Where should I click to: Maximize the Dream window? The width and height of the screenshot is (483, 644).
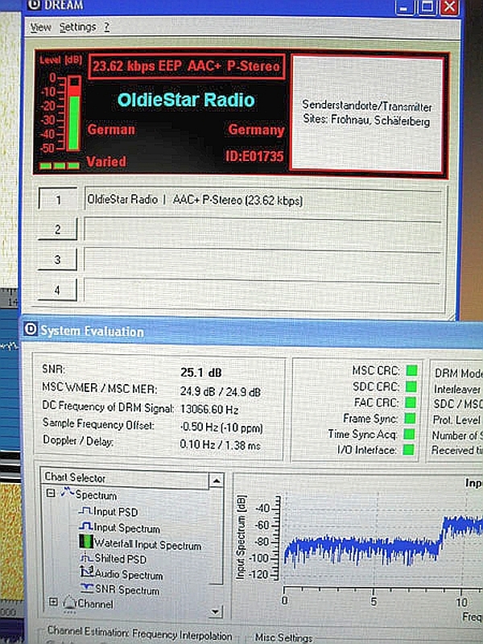(x=427, y=7)
